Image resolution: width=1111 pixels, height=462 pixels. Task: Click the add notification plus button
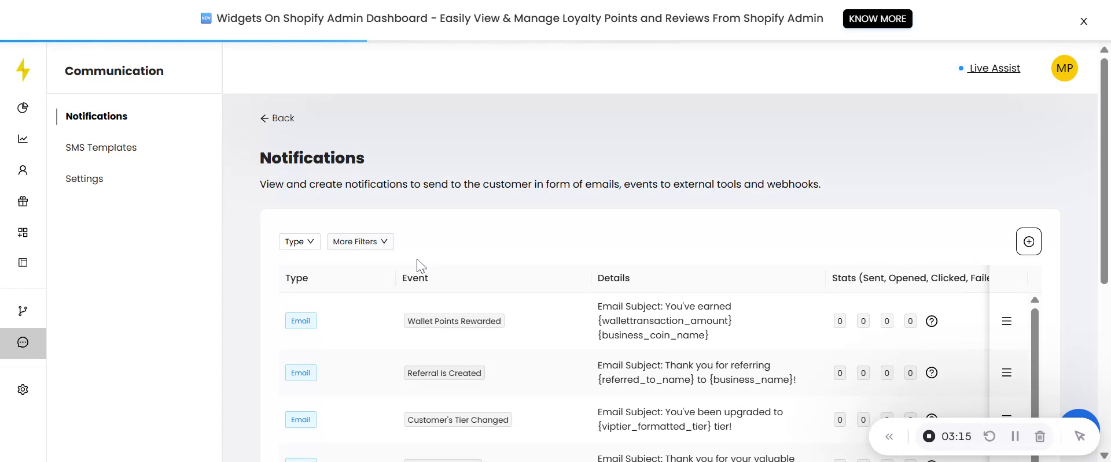[1028, 242]
